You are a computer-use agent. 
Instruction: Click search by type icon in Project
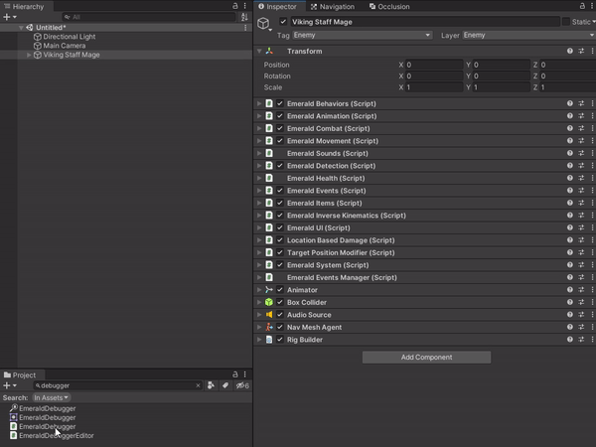[211, 385]
